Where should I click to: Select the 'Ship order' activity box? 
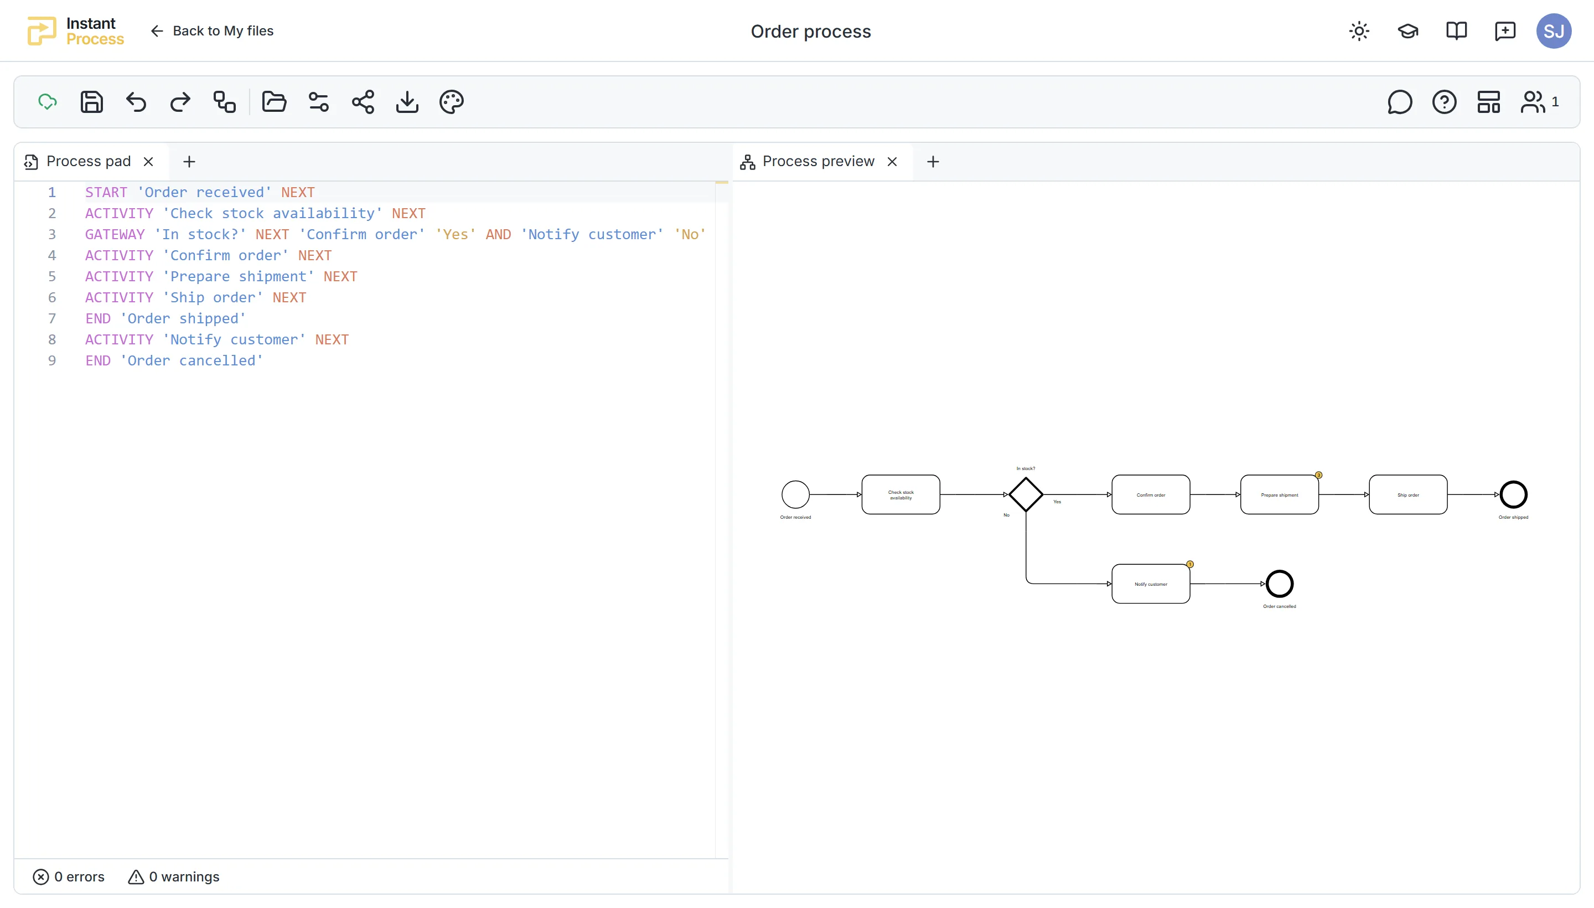pyautogui.click(x=1408, y=494)
